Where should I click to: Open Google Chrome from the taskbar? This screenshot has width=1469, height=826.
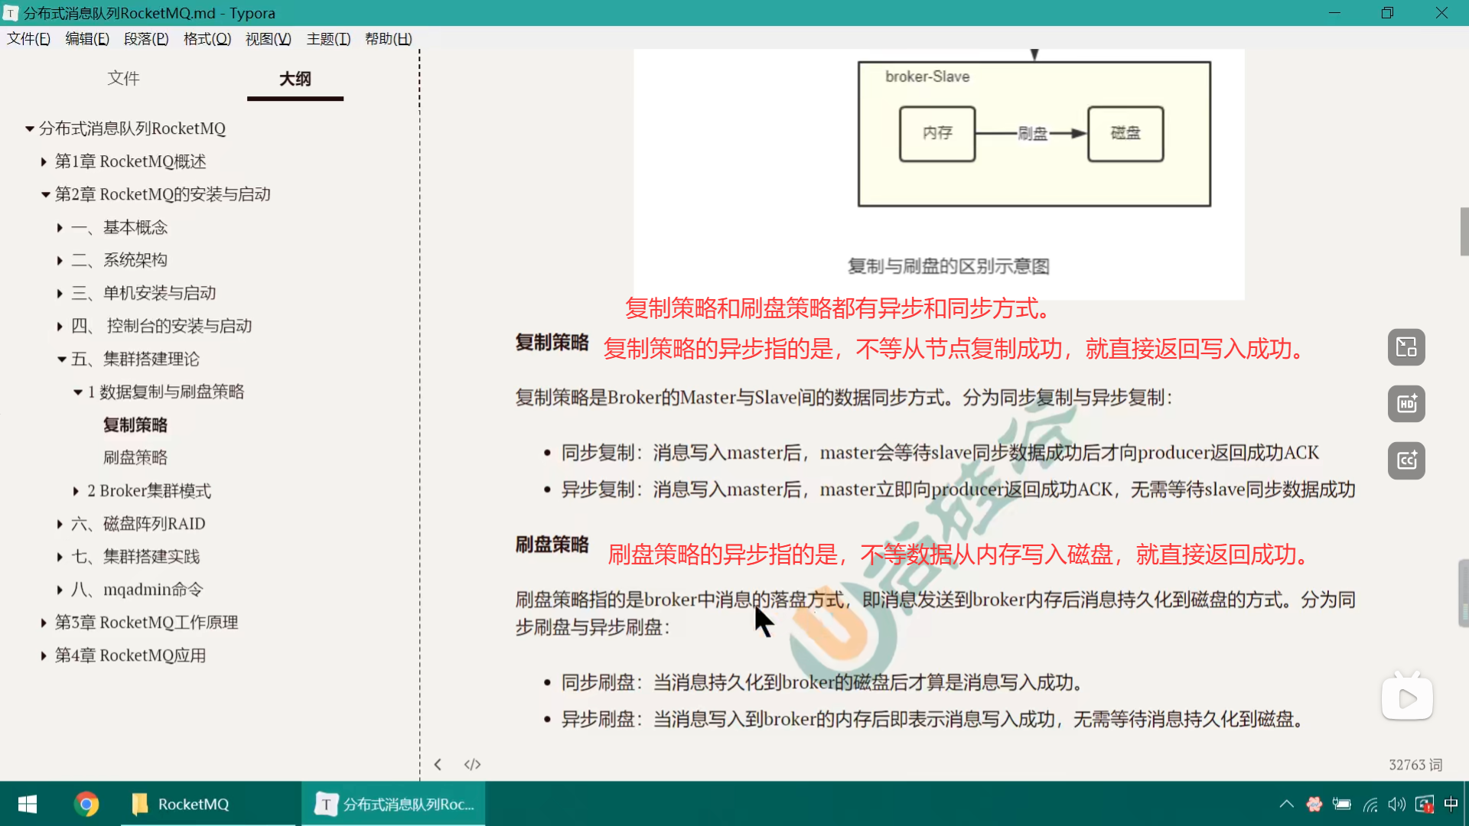coord(86,804)
